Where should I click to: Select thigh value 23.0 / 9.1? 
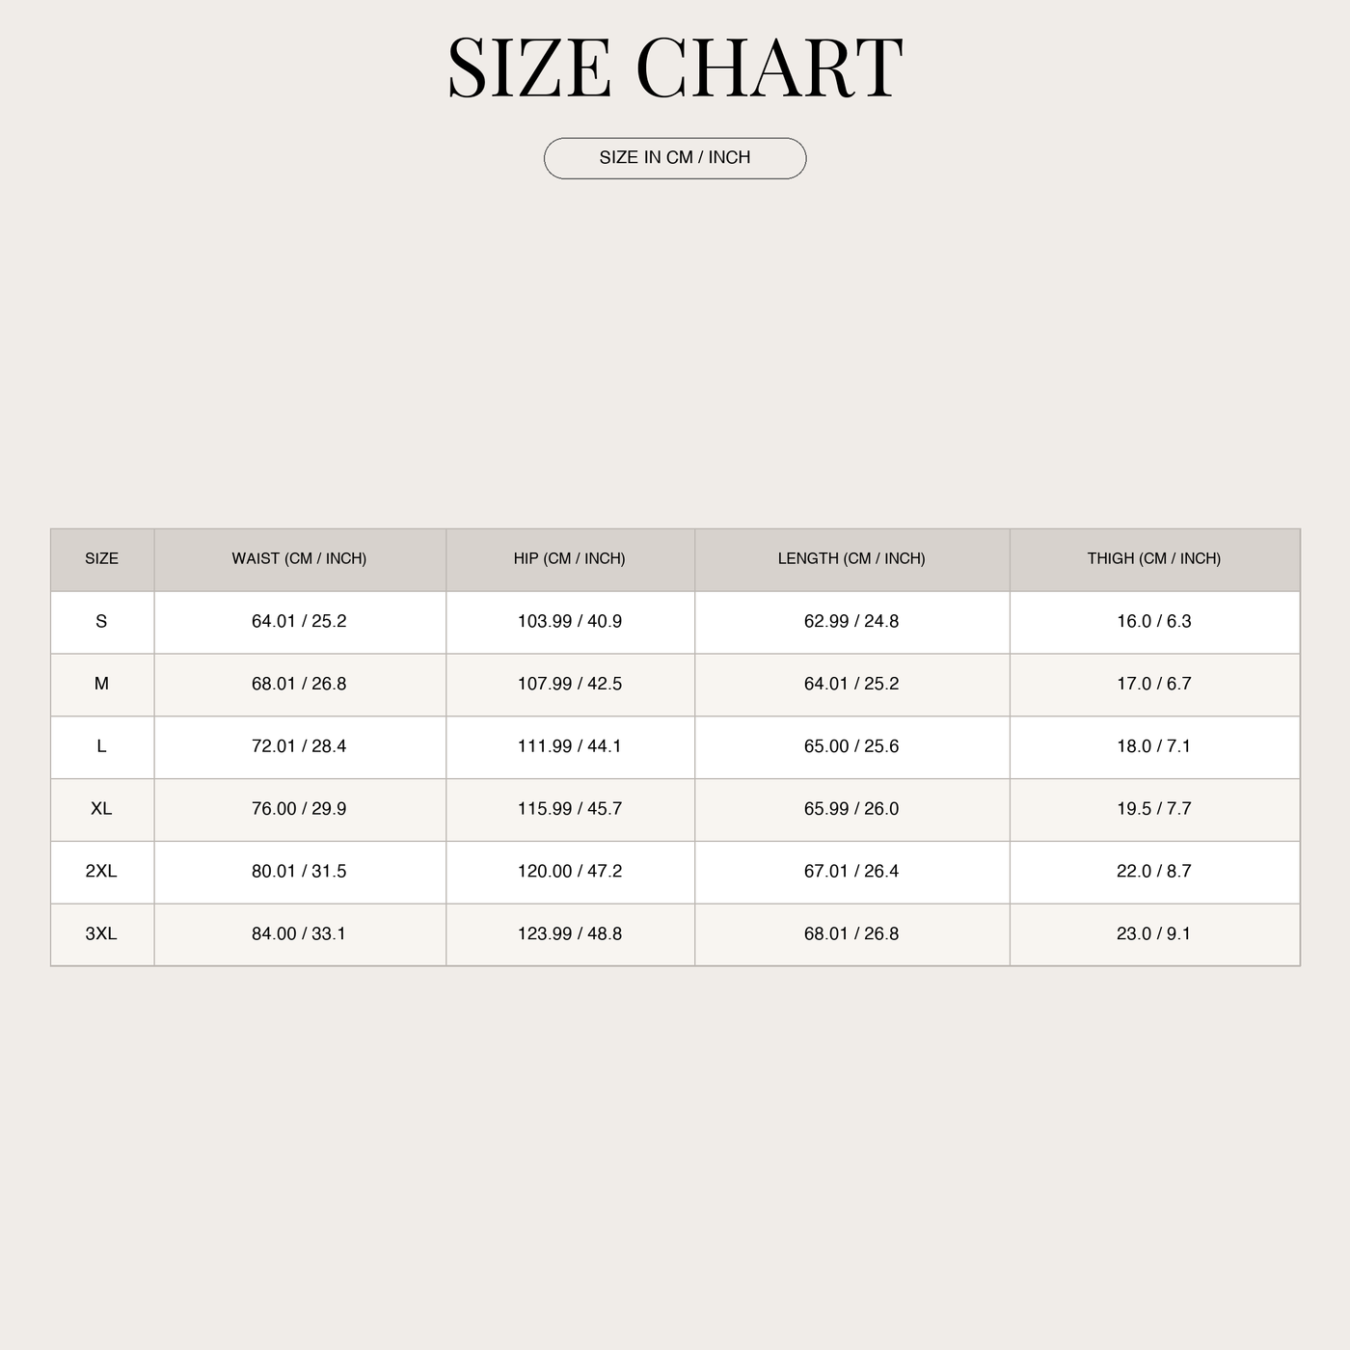coord(1154,934)
